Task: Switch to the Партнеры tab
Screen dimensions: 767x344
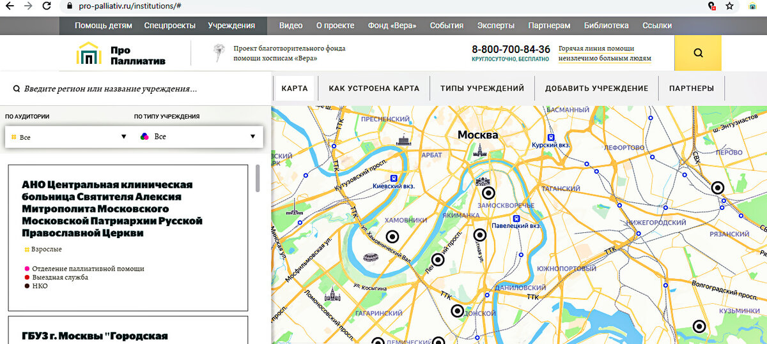Action: (x=692, y=88)
